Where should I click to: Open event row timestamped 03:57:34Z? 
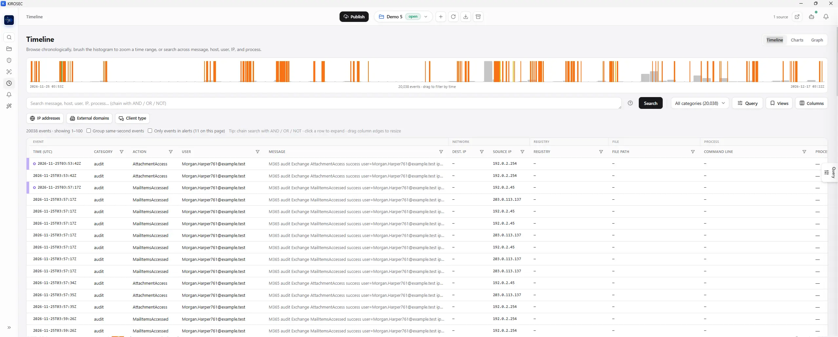(427, 283)
